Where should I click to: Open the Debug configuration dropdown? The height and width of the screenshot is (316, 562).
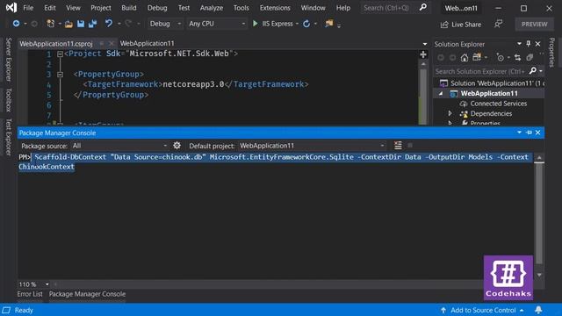[165, 24]
